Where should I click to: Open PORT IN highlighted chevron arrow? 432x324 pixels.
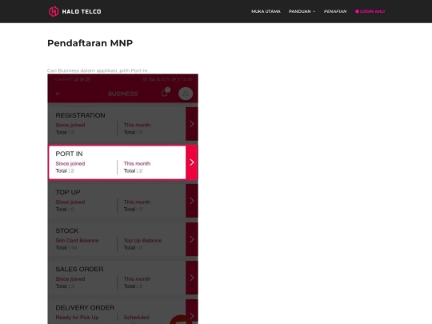192,162
